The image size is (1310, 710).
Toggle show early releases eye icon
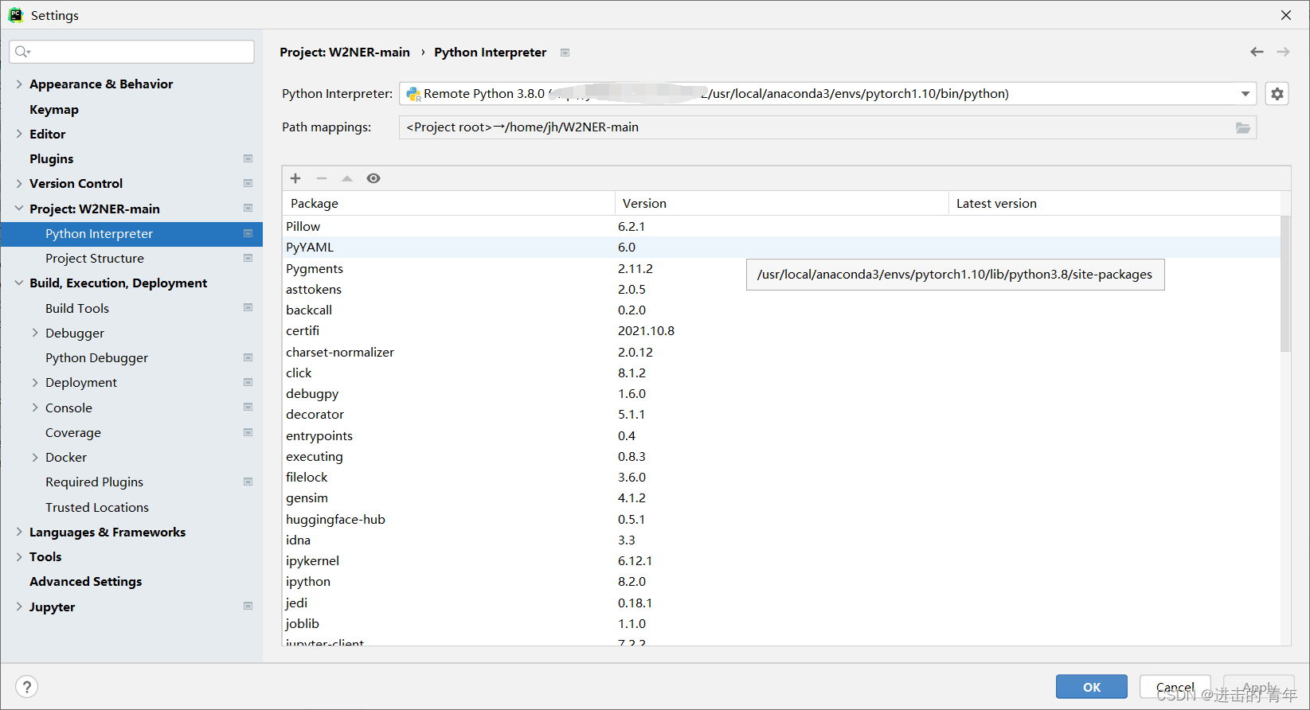(x=373, y=178)
